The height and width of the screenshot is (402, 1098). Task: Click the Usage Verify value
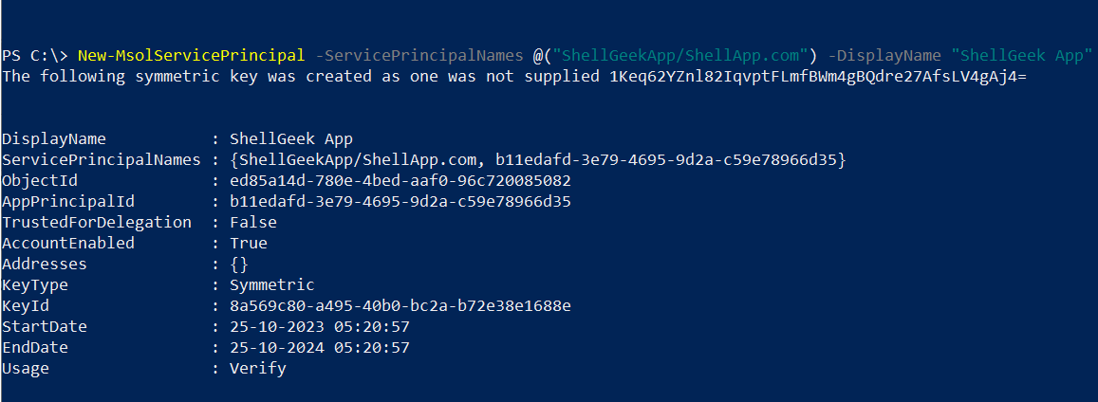pyautogui.click(x=257, y=369)
